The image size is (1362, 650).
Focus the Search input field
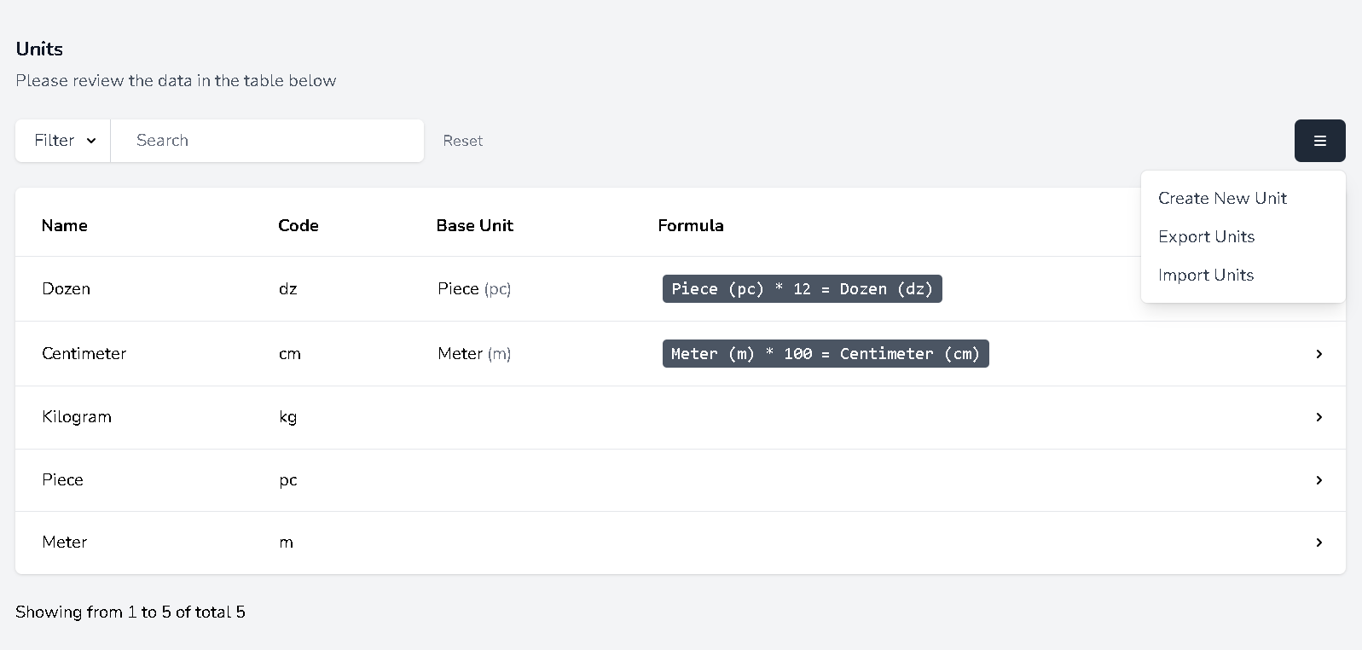[x=267, y=141]
